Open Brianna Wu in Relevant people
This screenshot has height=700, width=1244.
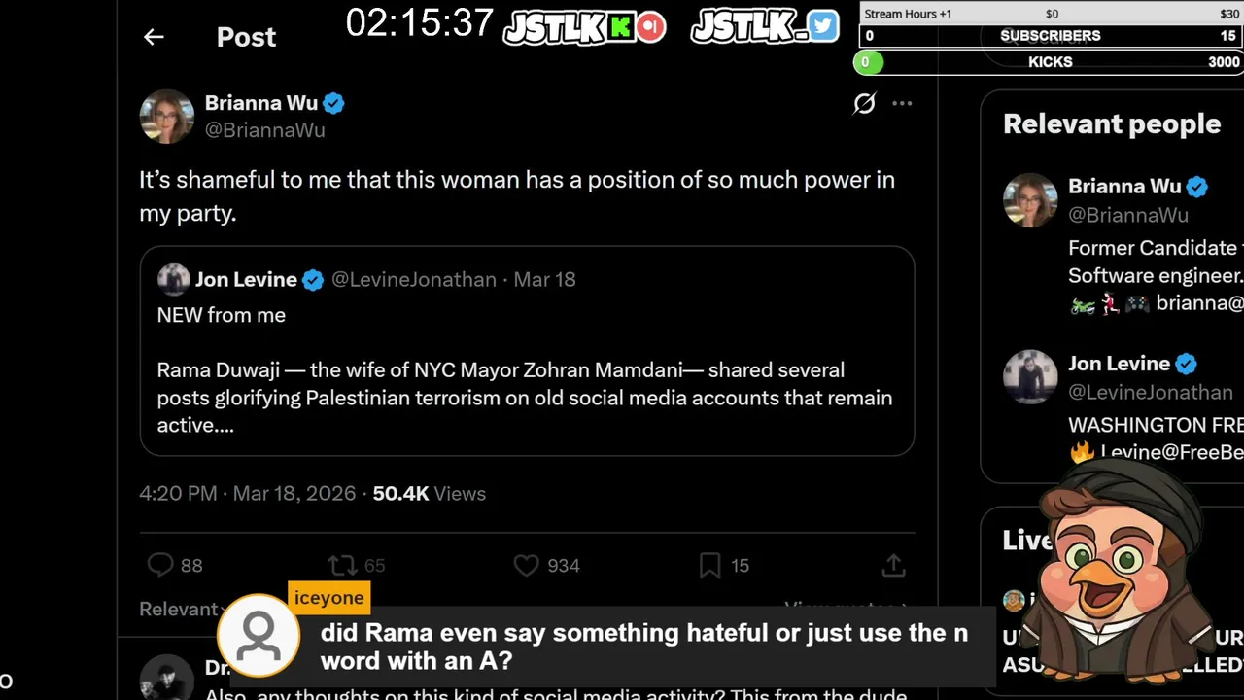click(x=1124, y=187)
